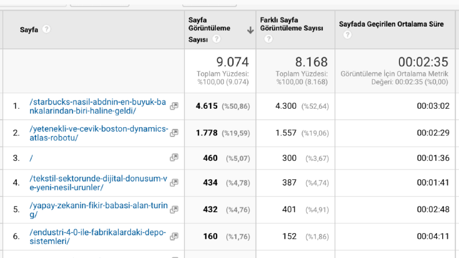Show help for Sayfa column

pos(46,30)
